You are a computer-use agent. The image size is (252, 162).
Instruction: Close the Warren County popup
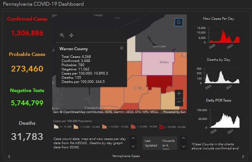pyautogui.click(x=122, y=48)
